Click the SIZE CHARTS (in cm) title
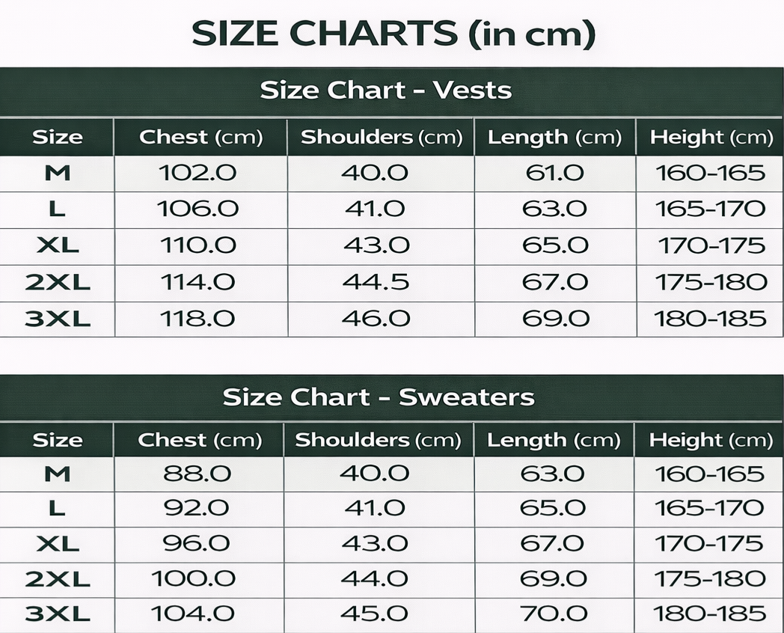 (x=393, y=34)
